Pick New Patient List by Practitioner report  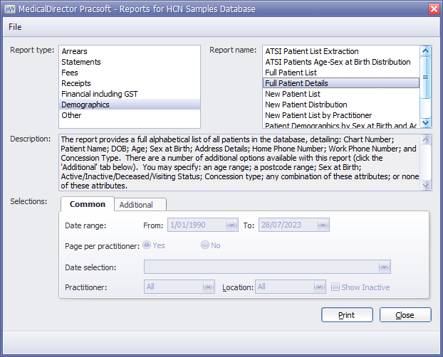[318, 115]
